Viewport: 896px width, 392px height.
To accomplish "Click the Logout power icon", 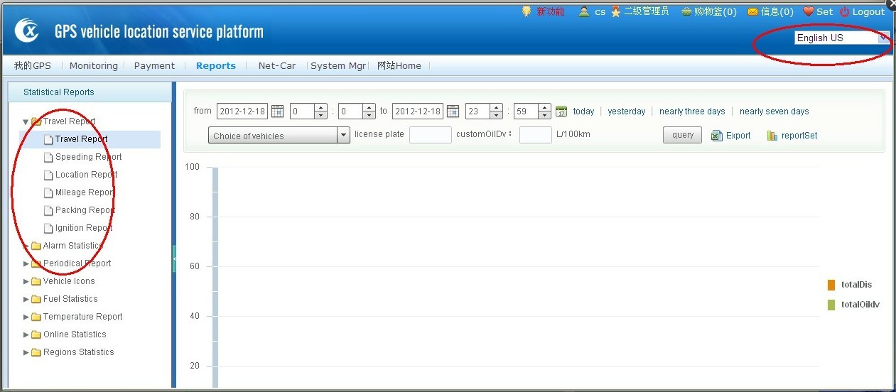I will pyautogui.click(x=844, y=12).
